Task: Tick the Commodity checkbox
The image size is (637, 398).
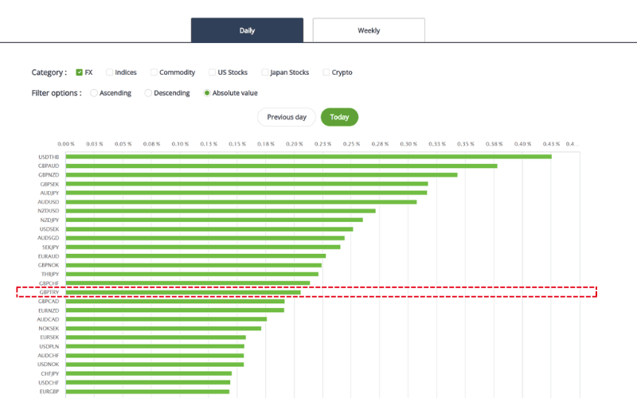Action: click(x=154, y=72)
